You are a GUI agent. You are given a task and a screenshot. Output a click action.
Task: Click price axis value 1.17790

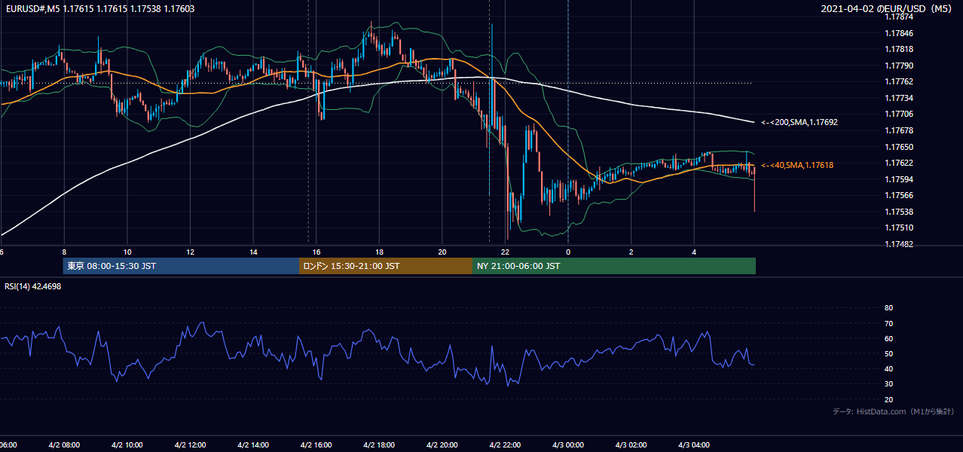(897, 66)
